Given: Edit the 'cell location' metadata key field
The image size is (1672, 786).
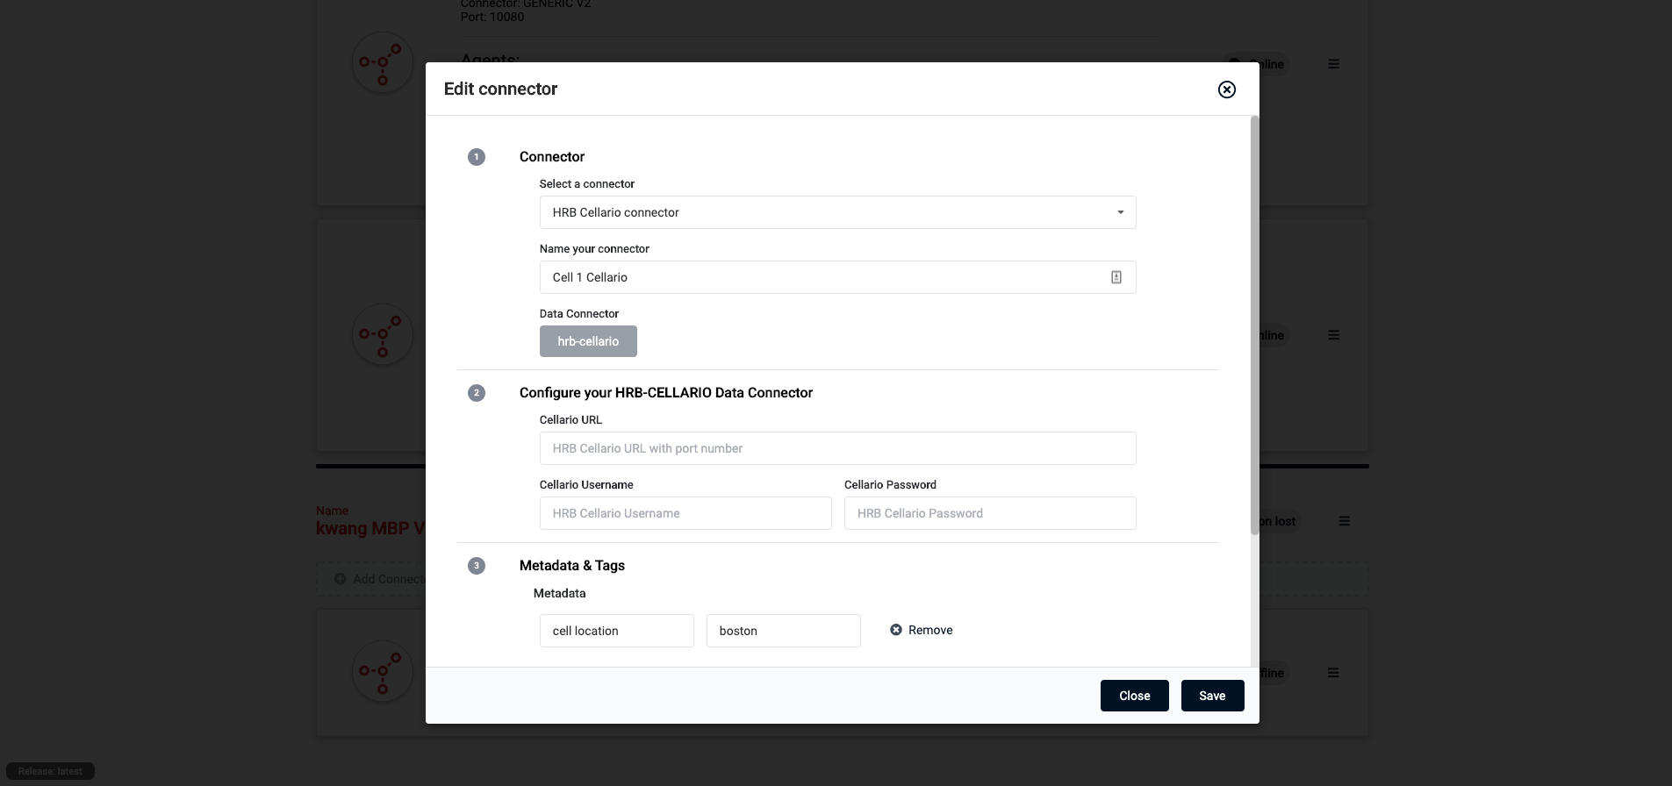Looking at the screenshot, I should 616,631.
